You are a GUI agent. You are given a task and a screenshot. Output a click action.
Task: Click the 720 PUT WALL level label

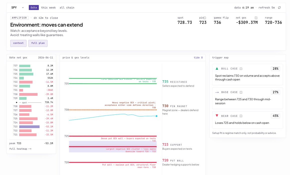(x=173, y=160)
